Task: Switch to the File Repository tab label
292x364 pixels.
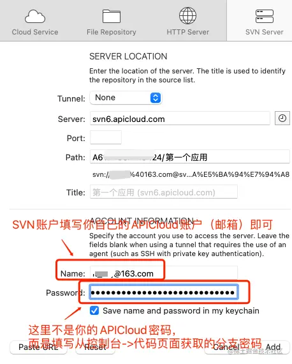Action: click(112, 32)
